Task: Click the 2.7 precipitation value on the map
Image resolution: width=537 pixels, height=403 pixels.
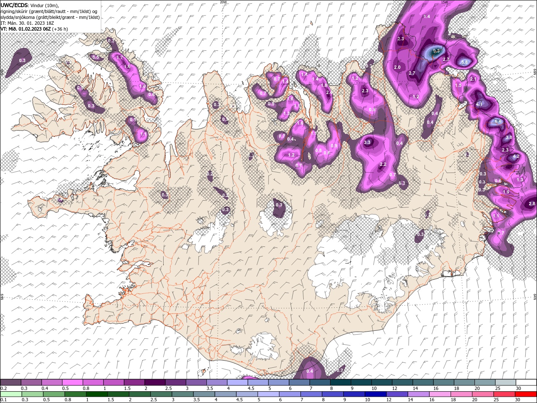Action: (412, 73)
